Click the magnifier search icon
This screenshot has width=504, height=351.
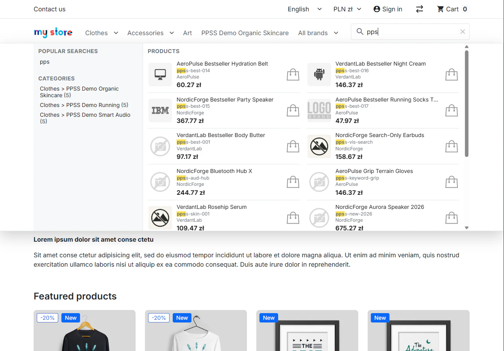click(360, 32)
